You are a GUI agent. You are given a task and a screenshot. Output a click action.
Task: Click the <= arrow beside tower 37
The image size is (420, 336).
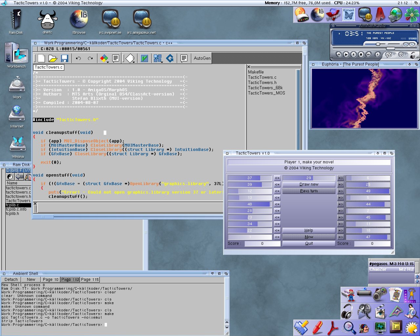(x=277, y=178)
